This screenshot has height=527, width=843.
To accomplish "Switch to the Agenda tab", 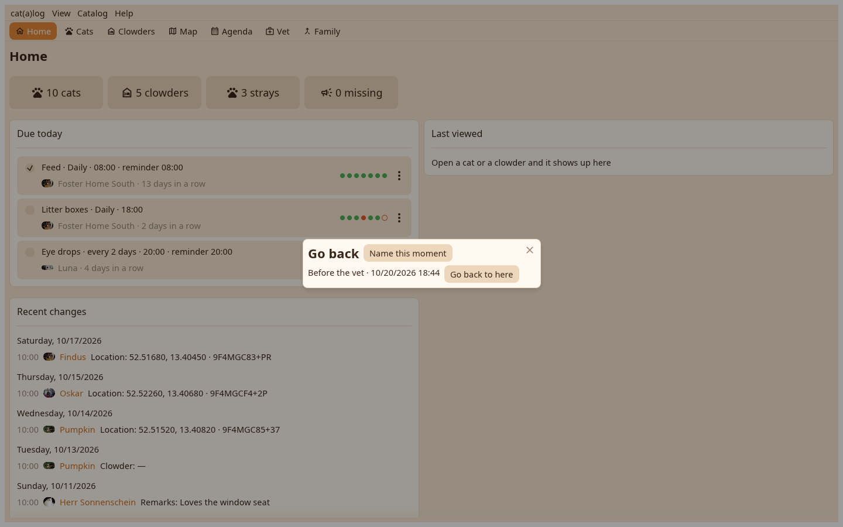I will pyautogui.click(x=232, y=31).
